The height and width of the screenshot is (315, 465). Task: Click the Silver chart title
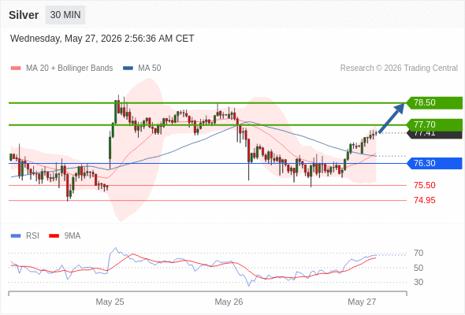(24, 15)
